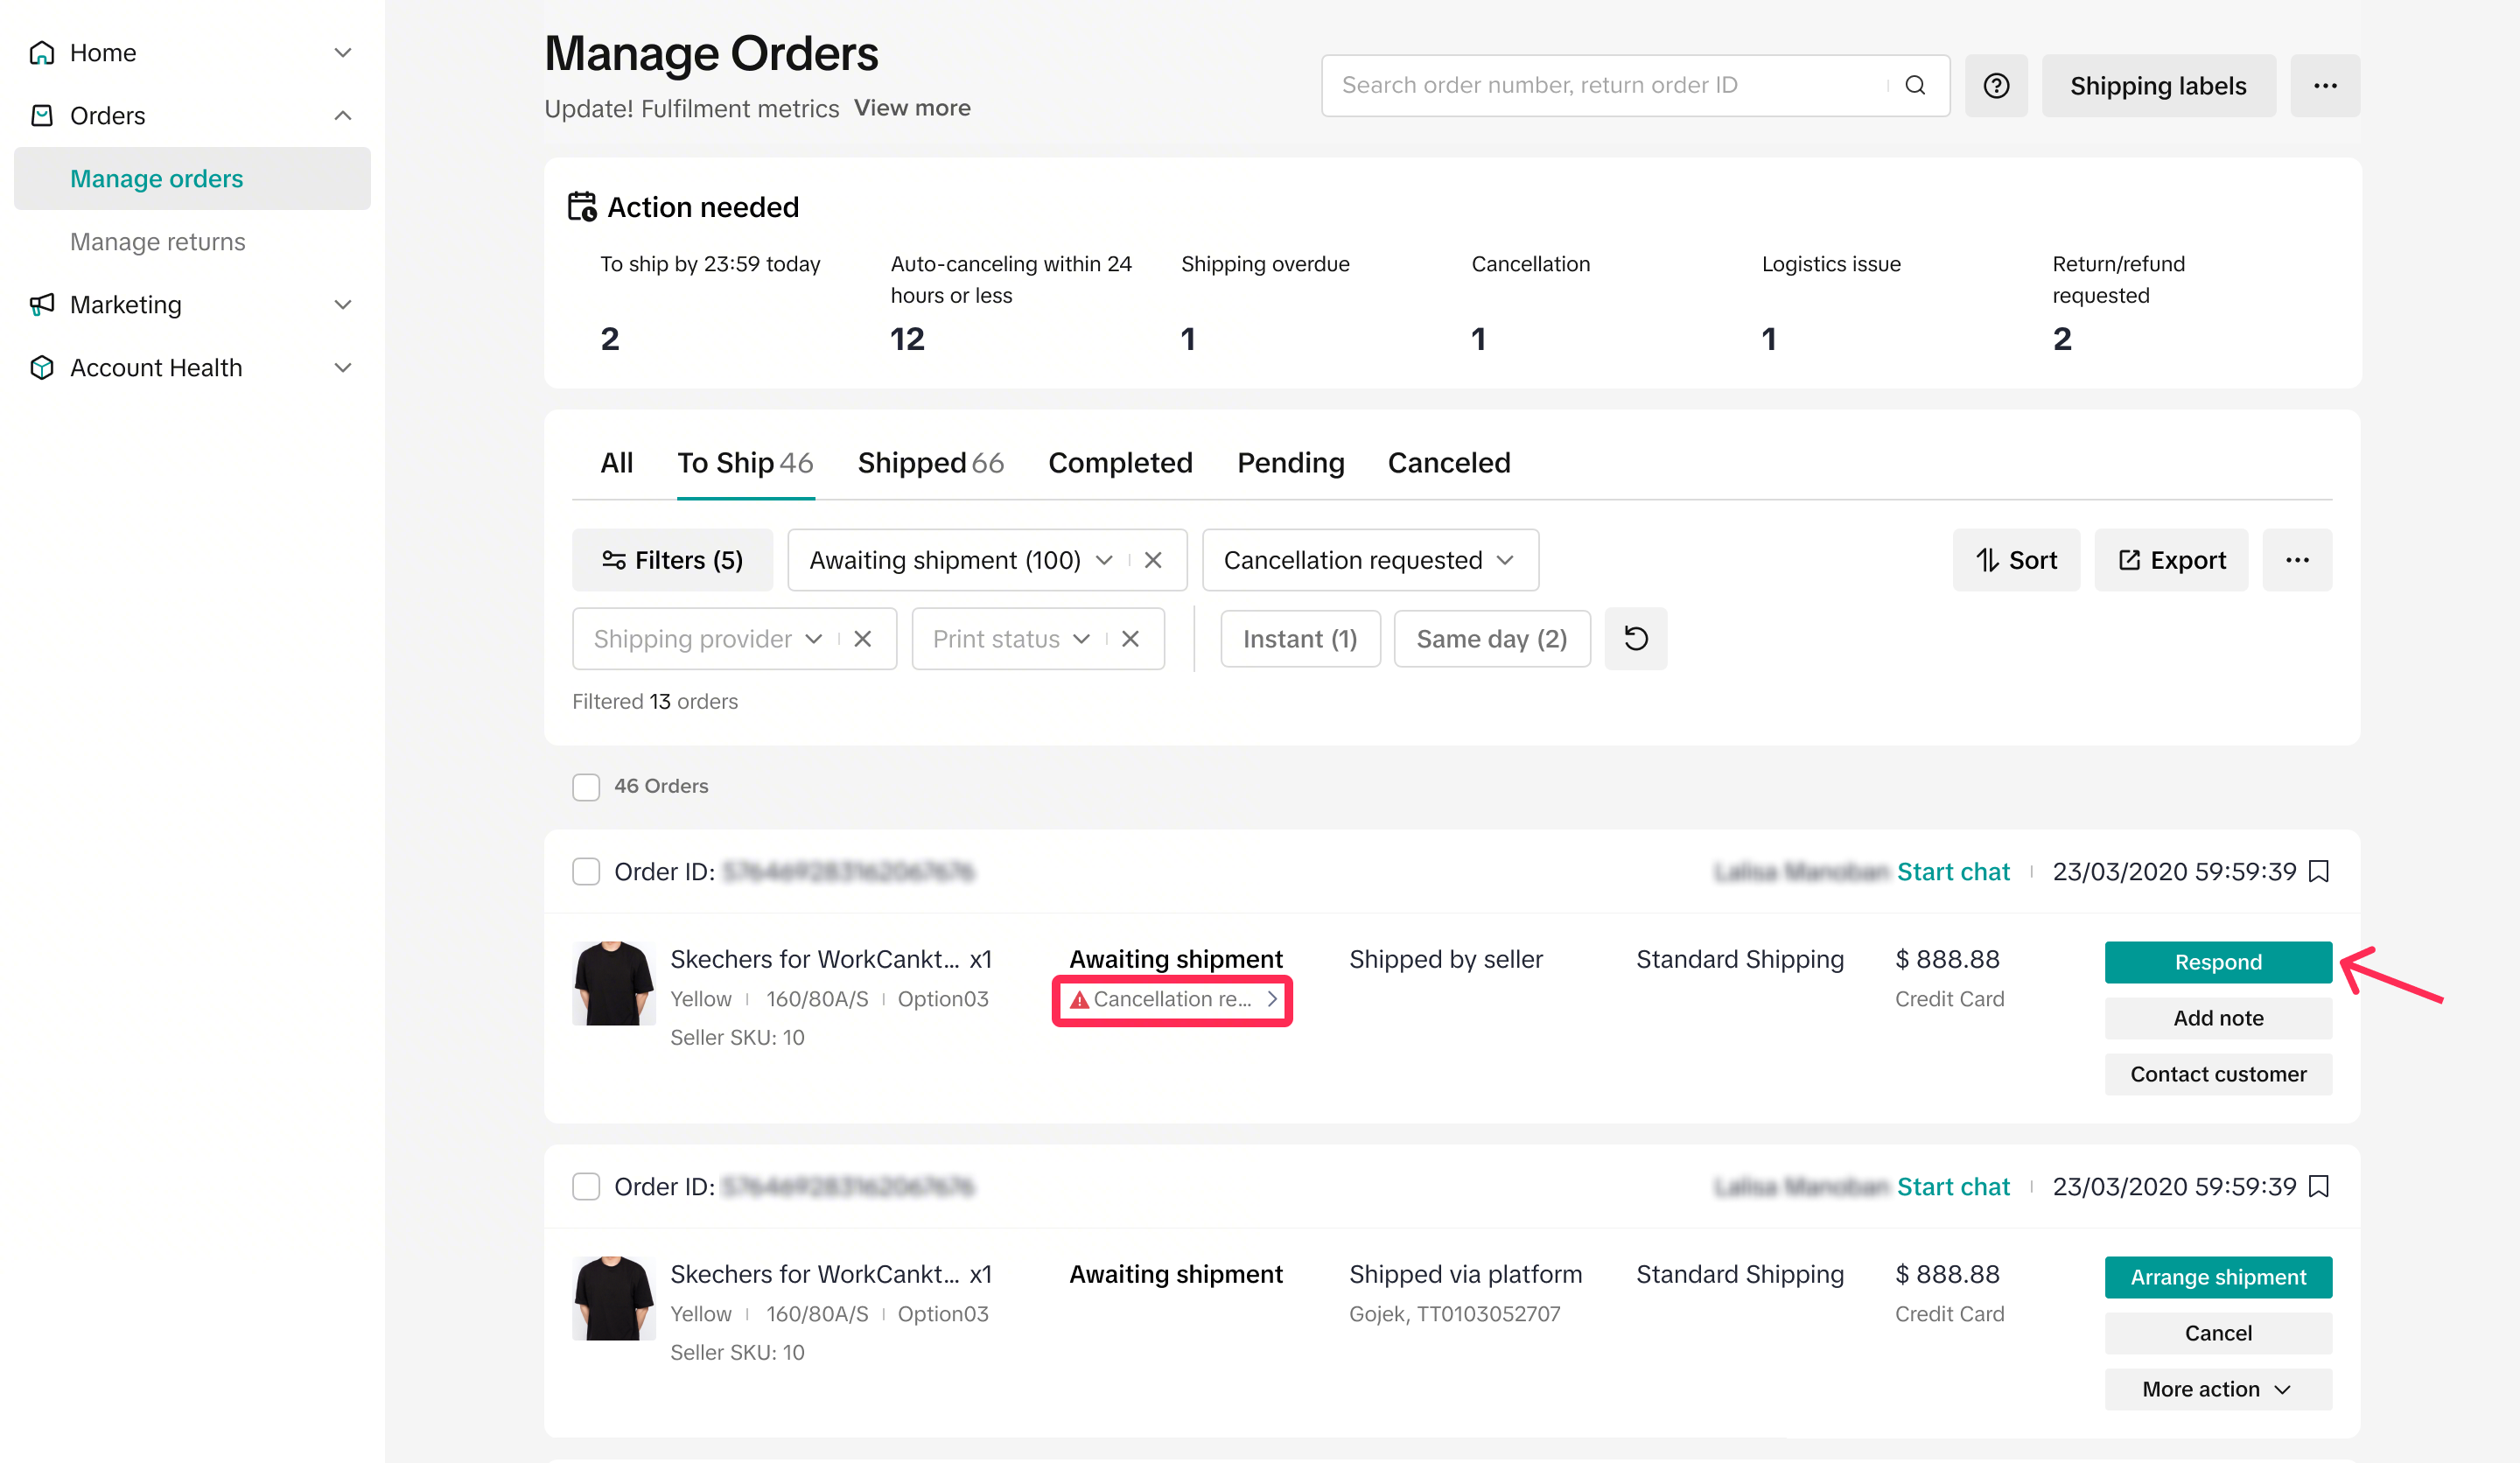Switch to the Shipped tab
Viewport: 2520px width, 1463px height.
coord(929,463)
